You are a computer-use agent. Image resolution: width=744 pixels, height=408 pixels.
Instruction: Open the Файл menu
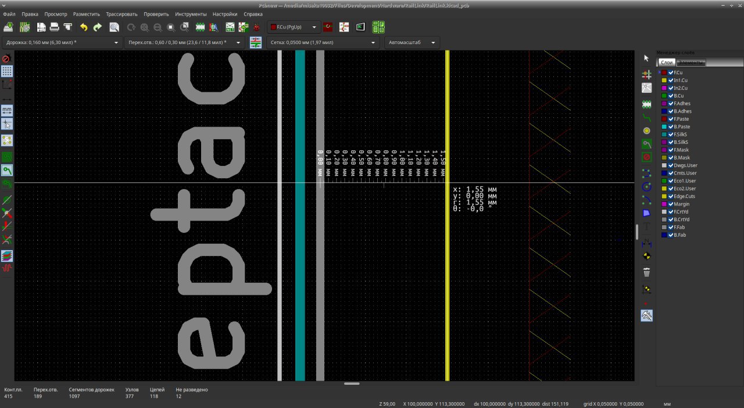click(9, 14)
